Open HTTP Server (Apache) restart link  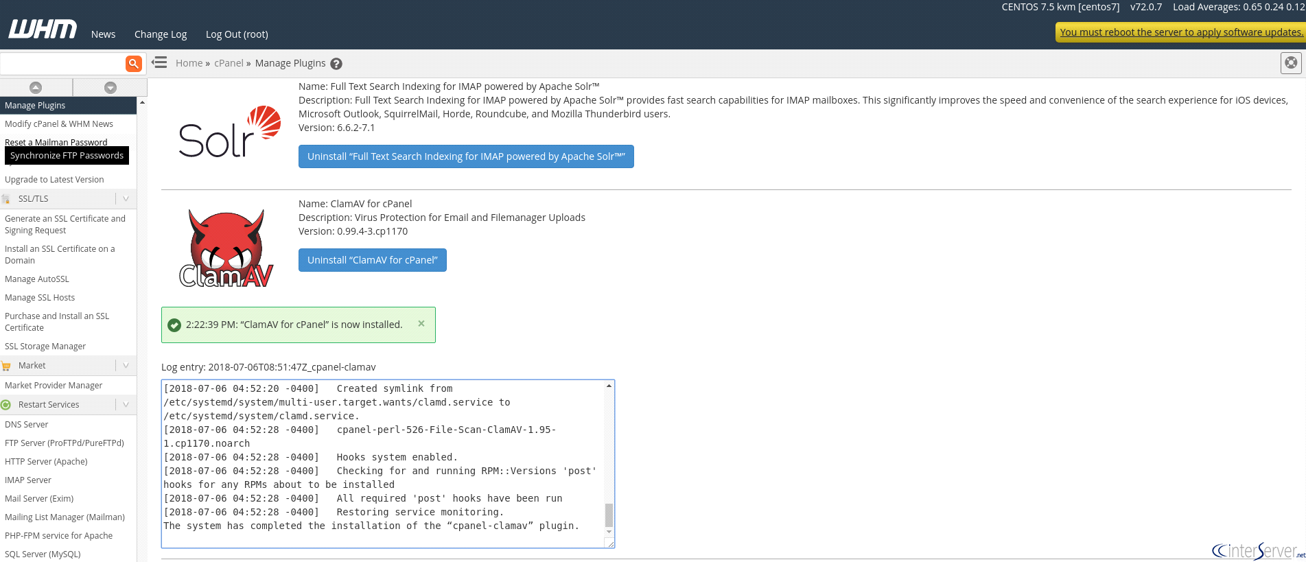tap(46, 462)
